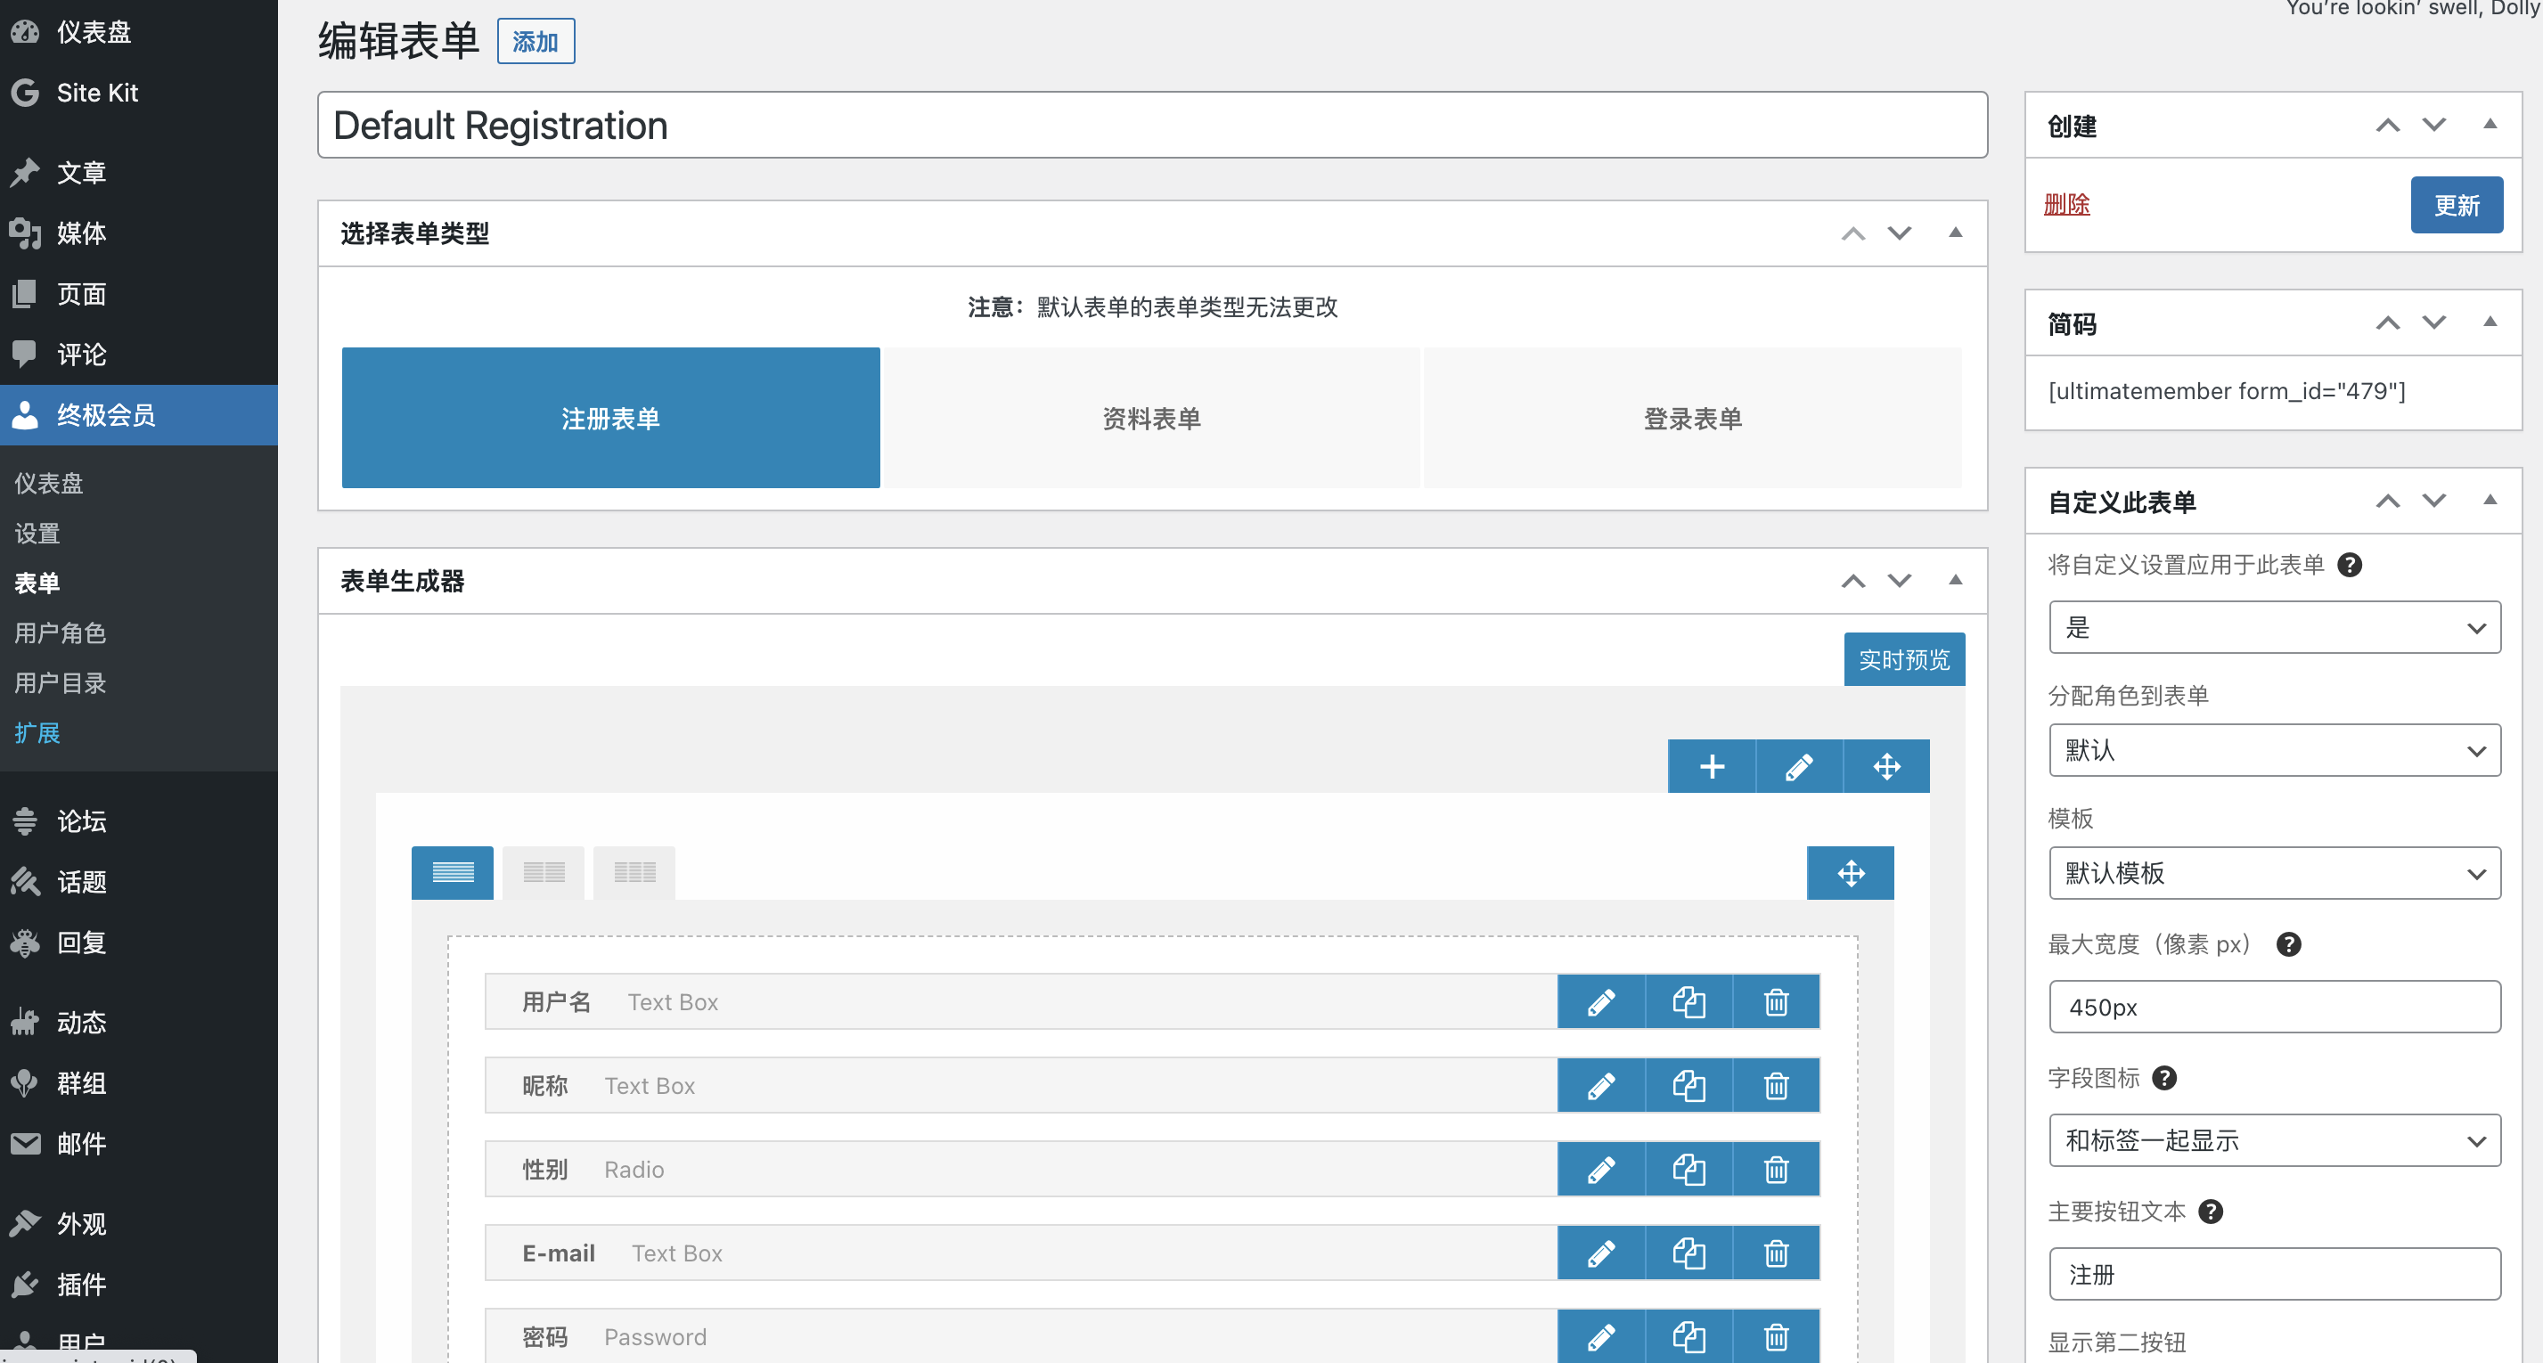
Task: Select the 登录表单 form type
Action: click(x=1692, y=418)
